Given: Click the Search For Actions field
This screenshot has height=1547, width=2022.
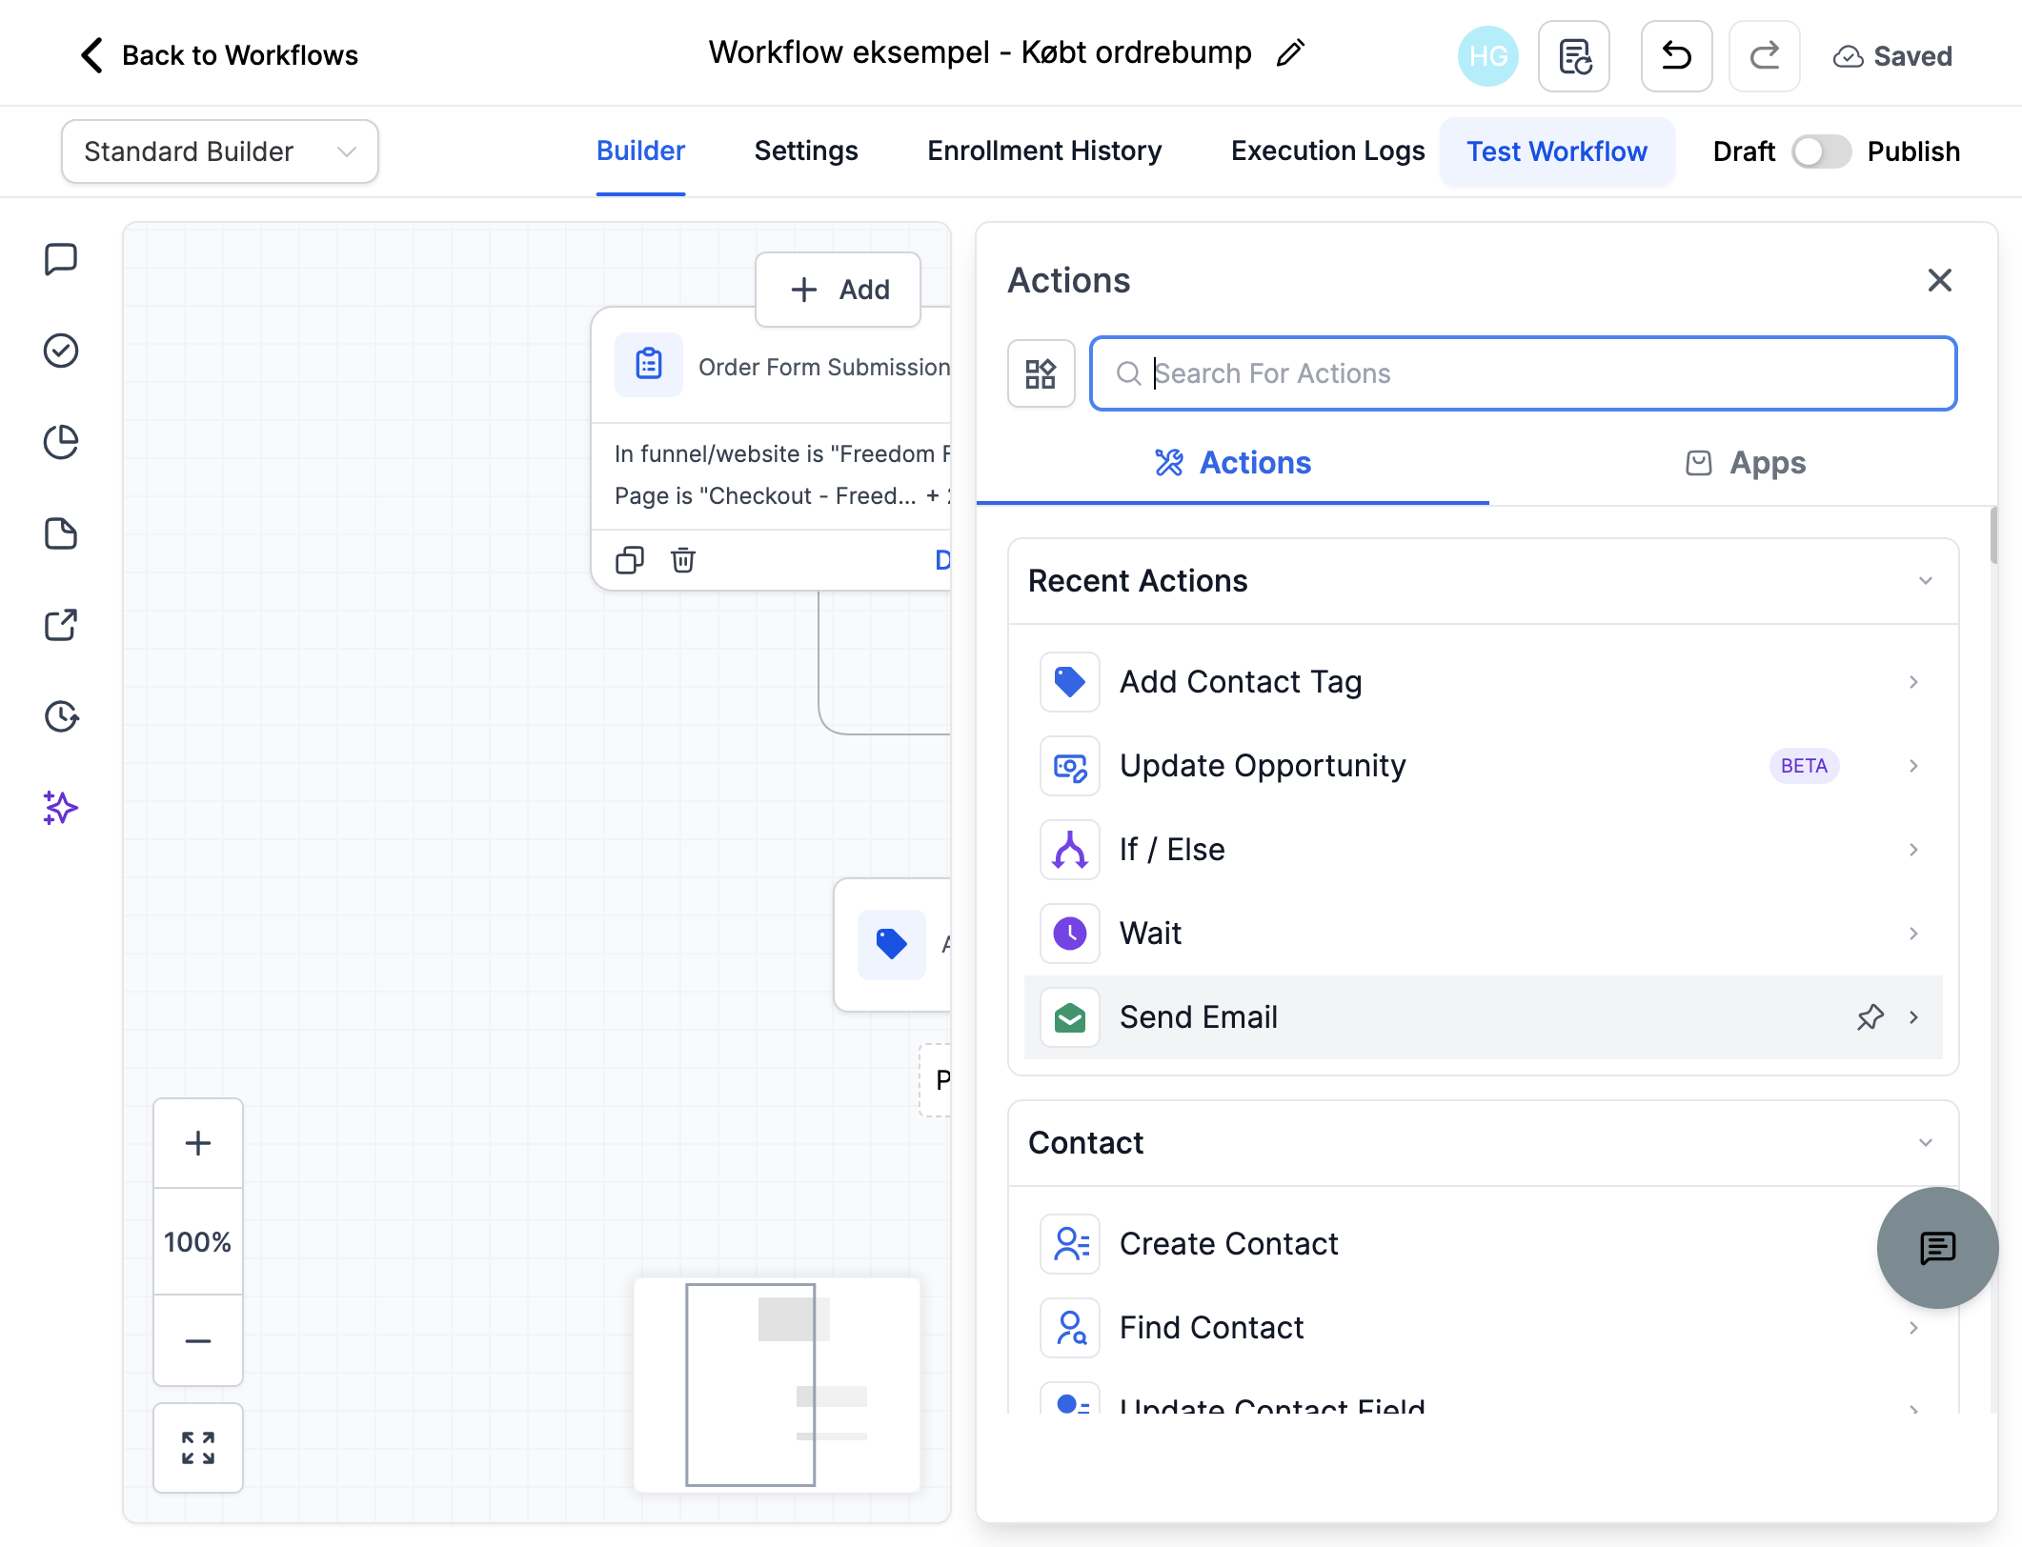Looking at the screenshot, I should coord(1524,373).
